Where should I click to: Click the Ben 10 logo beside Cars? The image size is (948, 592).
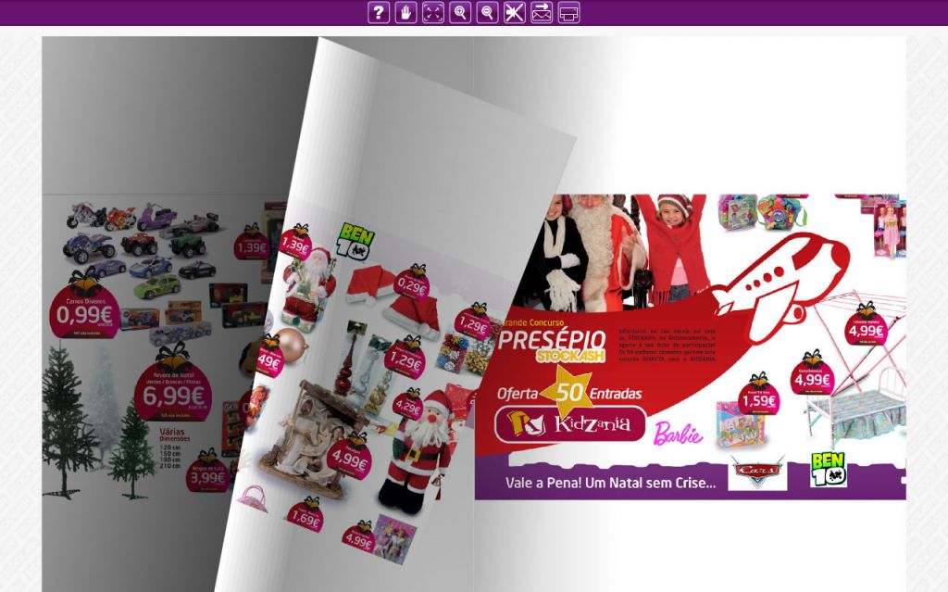[x=828, y=470]
